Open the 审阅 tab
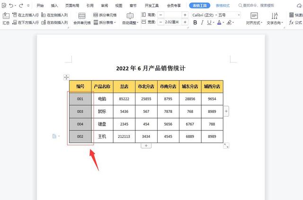This screenshot has height=200, width=303. click(x=104, y=5)
